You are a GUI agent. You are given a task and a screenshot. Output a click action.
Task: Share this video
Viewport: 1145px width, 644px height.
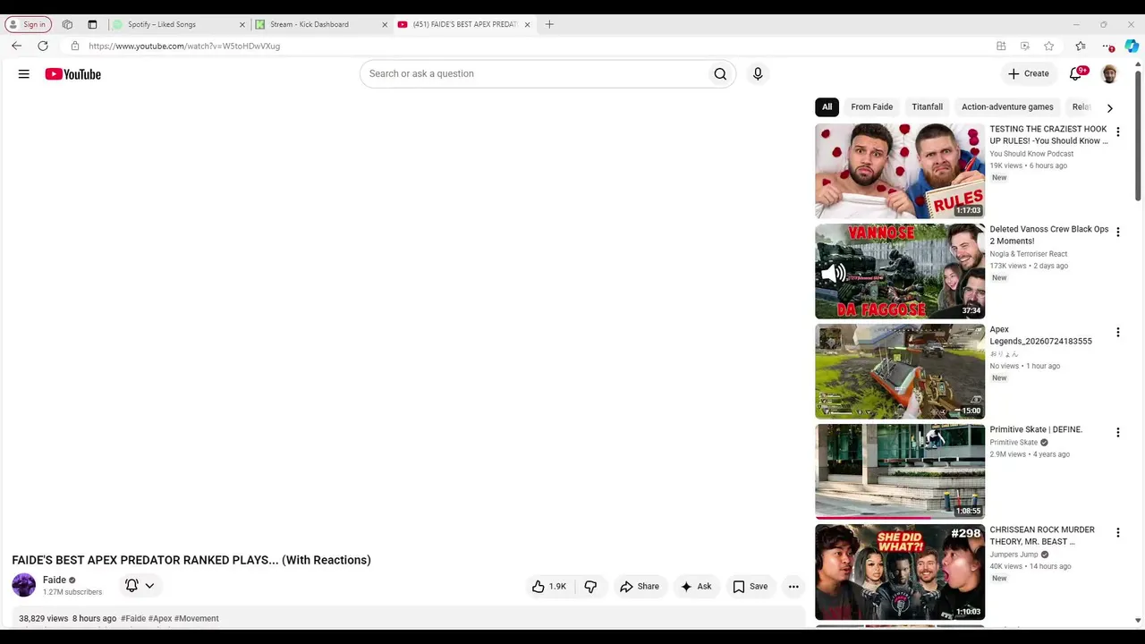click(x=640, y=587)
